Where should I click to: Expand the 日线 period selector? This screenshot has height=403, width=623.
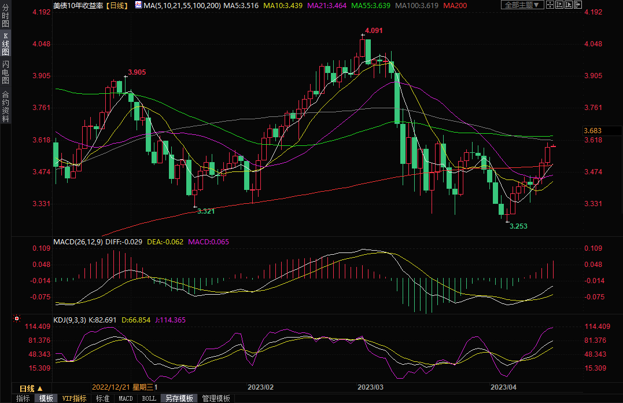click(x=31, y=388)
